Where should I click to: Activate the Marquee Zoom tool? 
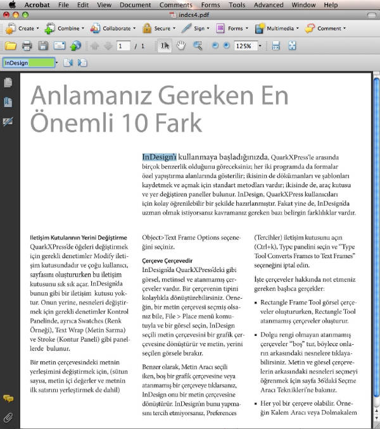pos(198,46)
